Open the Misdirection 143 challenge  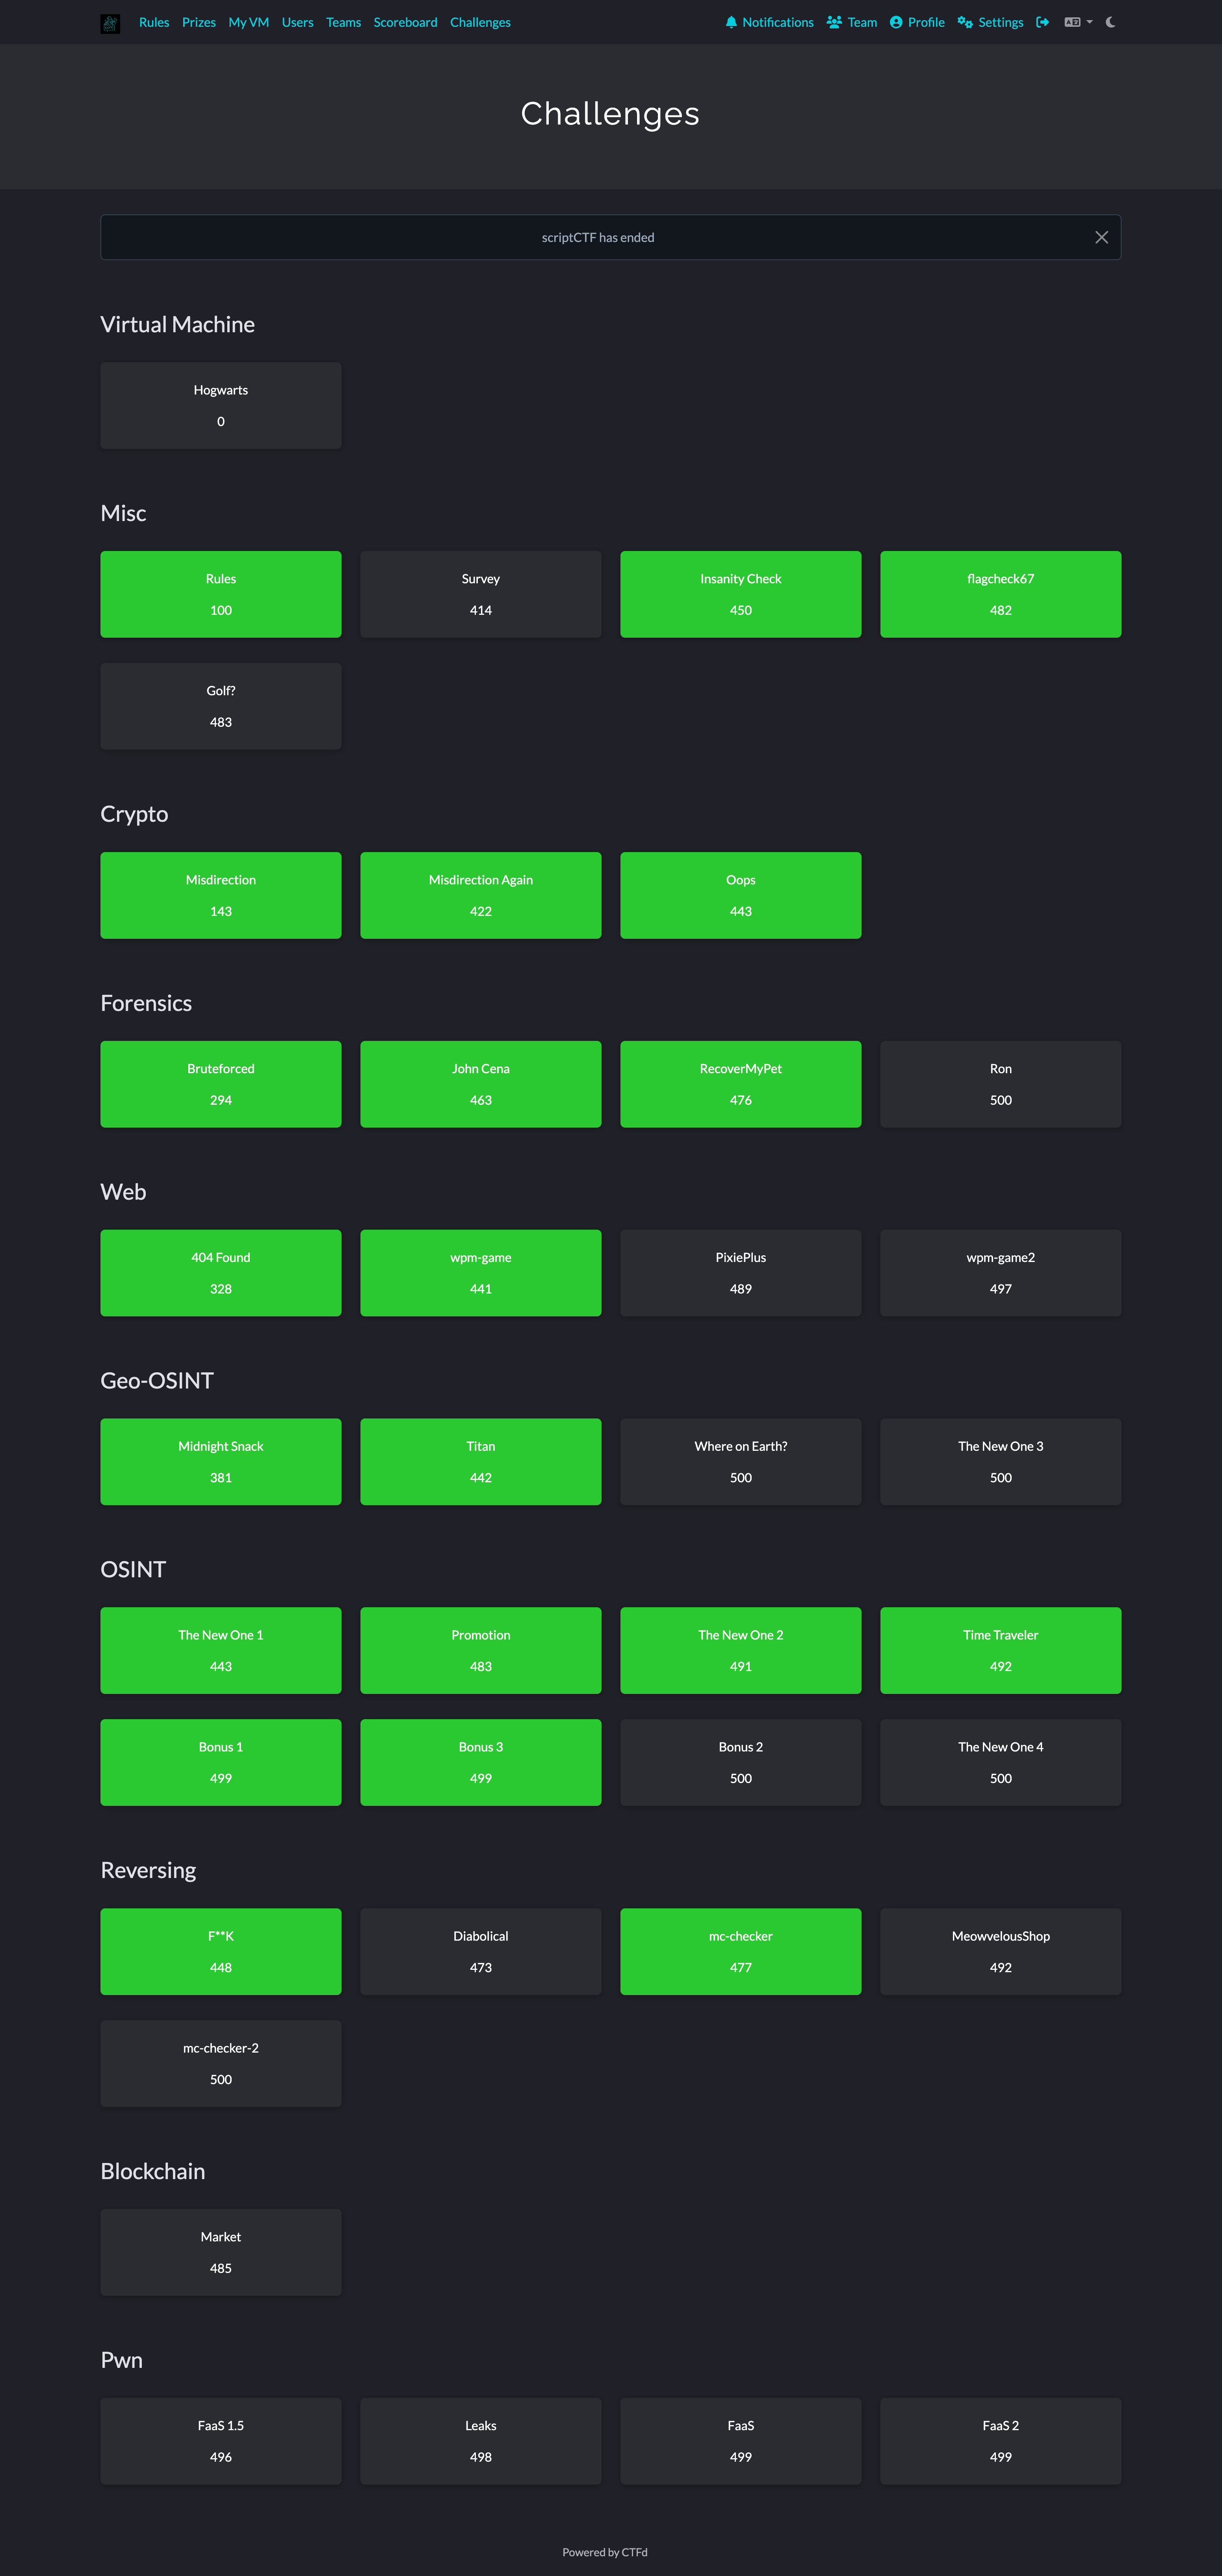coord(221,895)
